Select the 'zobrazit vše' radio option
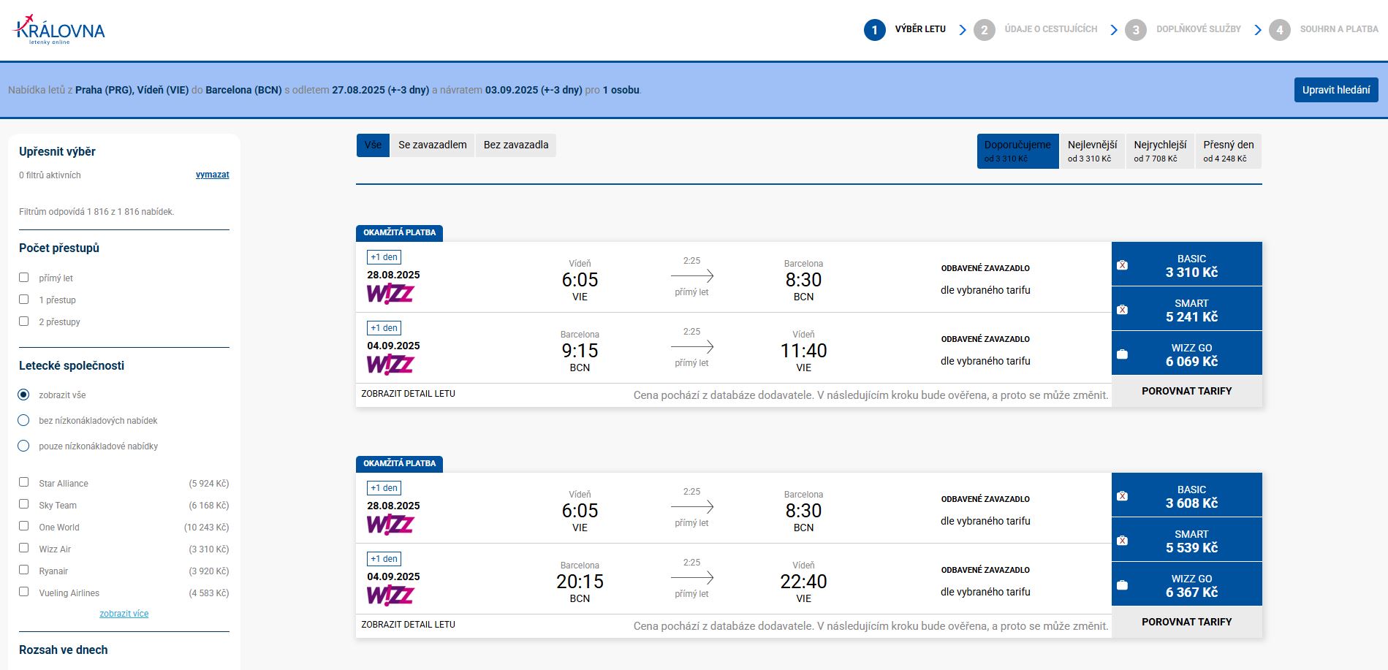Screen dimensions: 1388x670 pyautogui.click(x=24, y=395)
